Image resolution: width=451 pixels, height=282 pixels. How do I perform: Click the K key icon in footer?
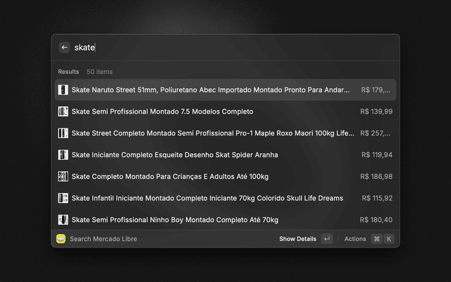389,239
